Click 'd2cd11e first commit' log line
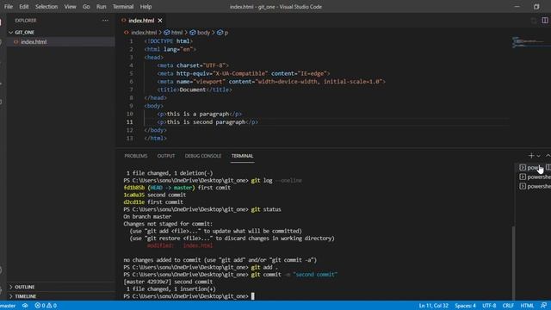The width and height of the screenshot is (551, 310). (153, 202)
